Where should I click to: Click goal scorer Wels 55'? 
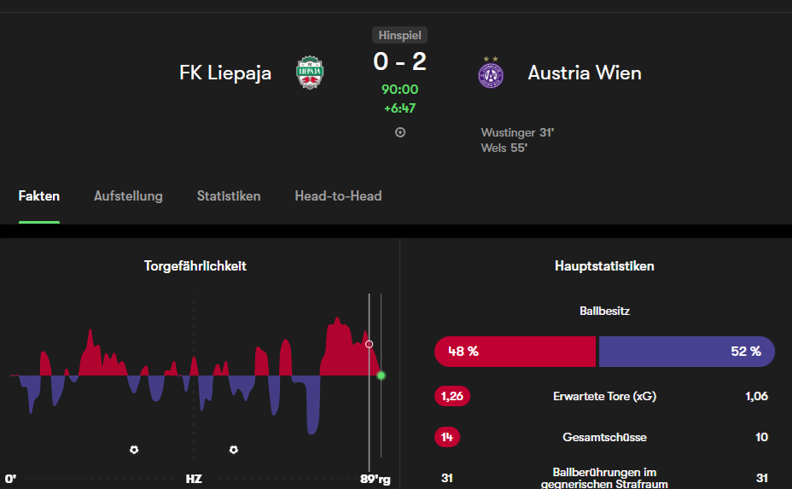[504, 148]
